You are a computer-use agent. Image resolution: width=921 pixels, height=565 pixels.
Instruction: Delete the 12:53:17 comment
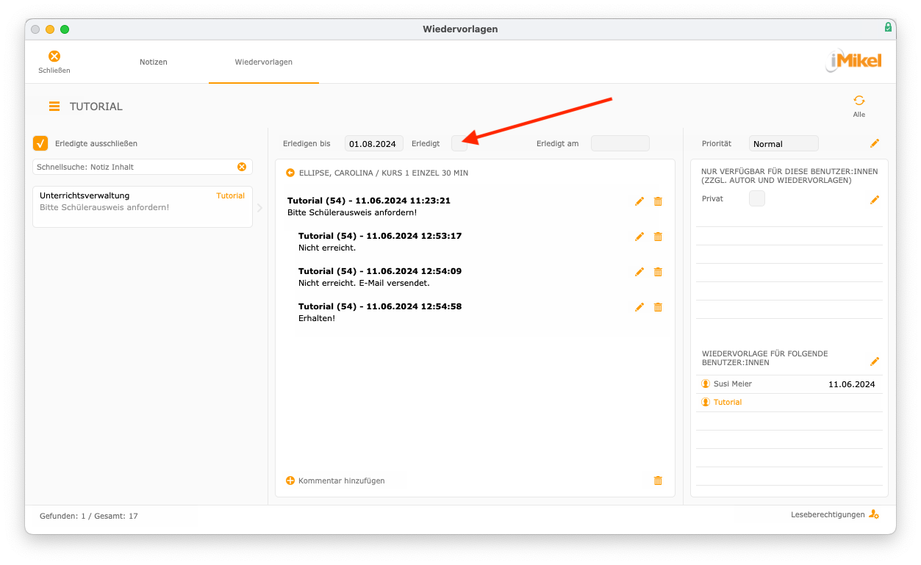coord(658,237)
